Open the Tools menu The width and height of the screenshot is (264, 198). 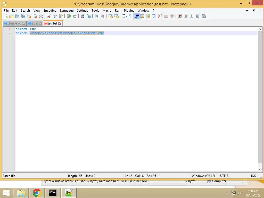click(x=95, y=10)
